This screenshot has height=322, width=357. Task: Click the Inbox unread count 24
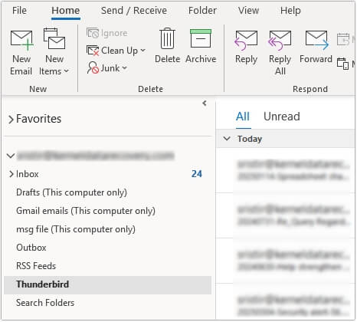pyautogui.click(x=197, y=174)
